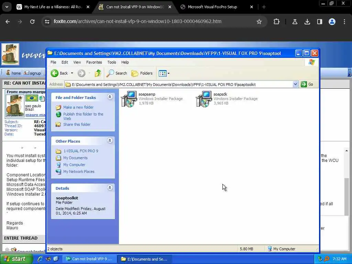Click the Forward arrow in Explorer toolbar
Screen dimensions: 352x264
pyautogui.click(x=81, y=73)
